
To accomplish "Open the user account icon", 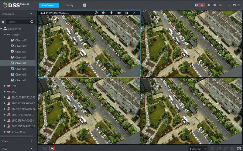I will click(x=209, y=5).
